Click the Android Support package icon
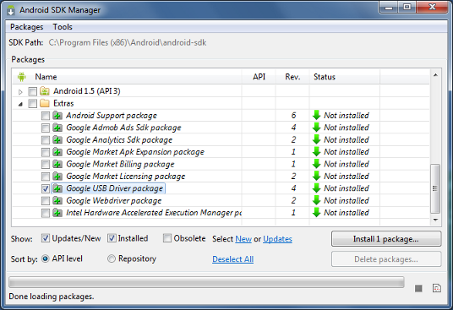Screen dimensions: 453x310 tap(57, 116)
